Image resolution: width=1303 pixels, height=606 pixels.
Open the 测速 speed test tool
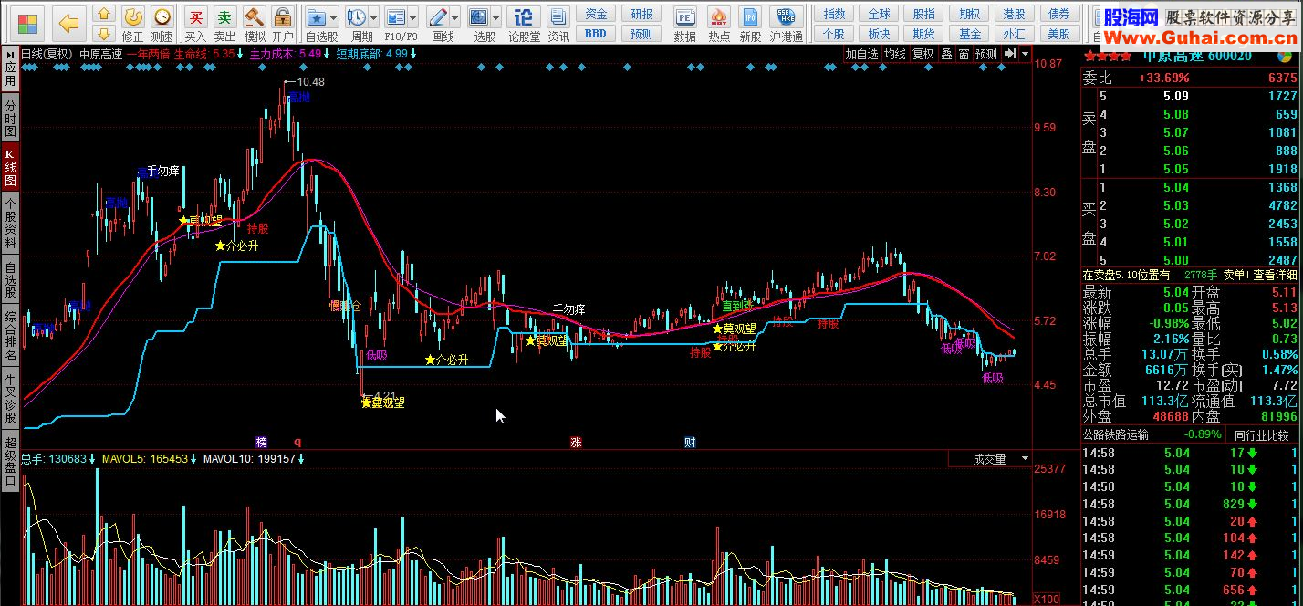pos(162,24)
